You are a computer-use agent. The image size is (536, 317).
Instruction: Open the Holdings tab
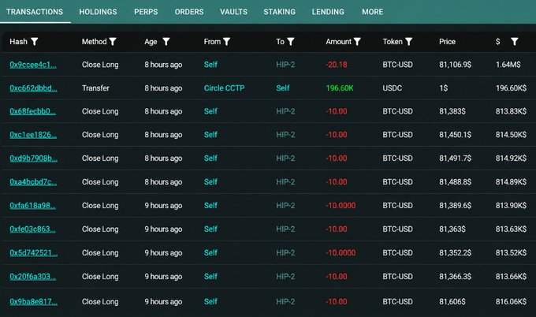coord(98,12)
